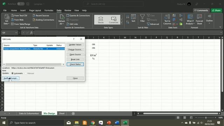Click the green Share button

216,10
